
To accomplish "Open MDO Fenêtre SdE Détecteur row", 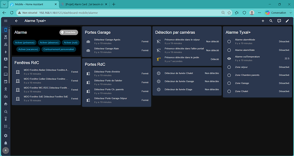I will [46, 98].
